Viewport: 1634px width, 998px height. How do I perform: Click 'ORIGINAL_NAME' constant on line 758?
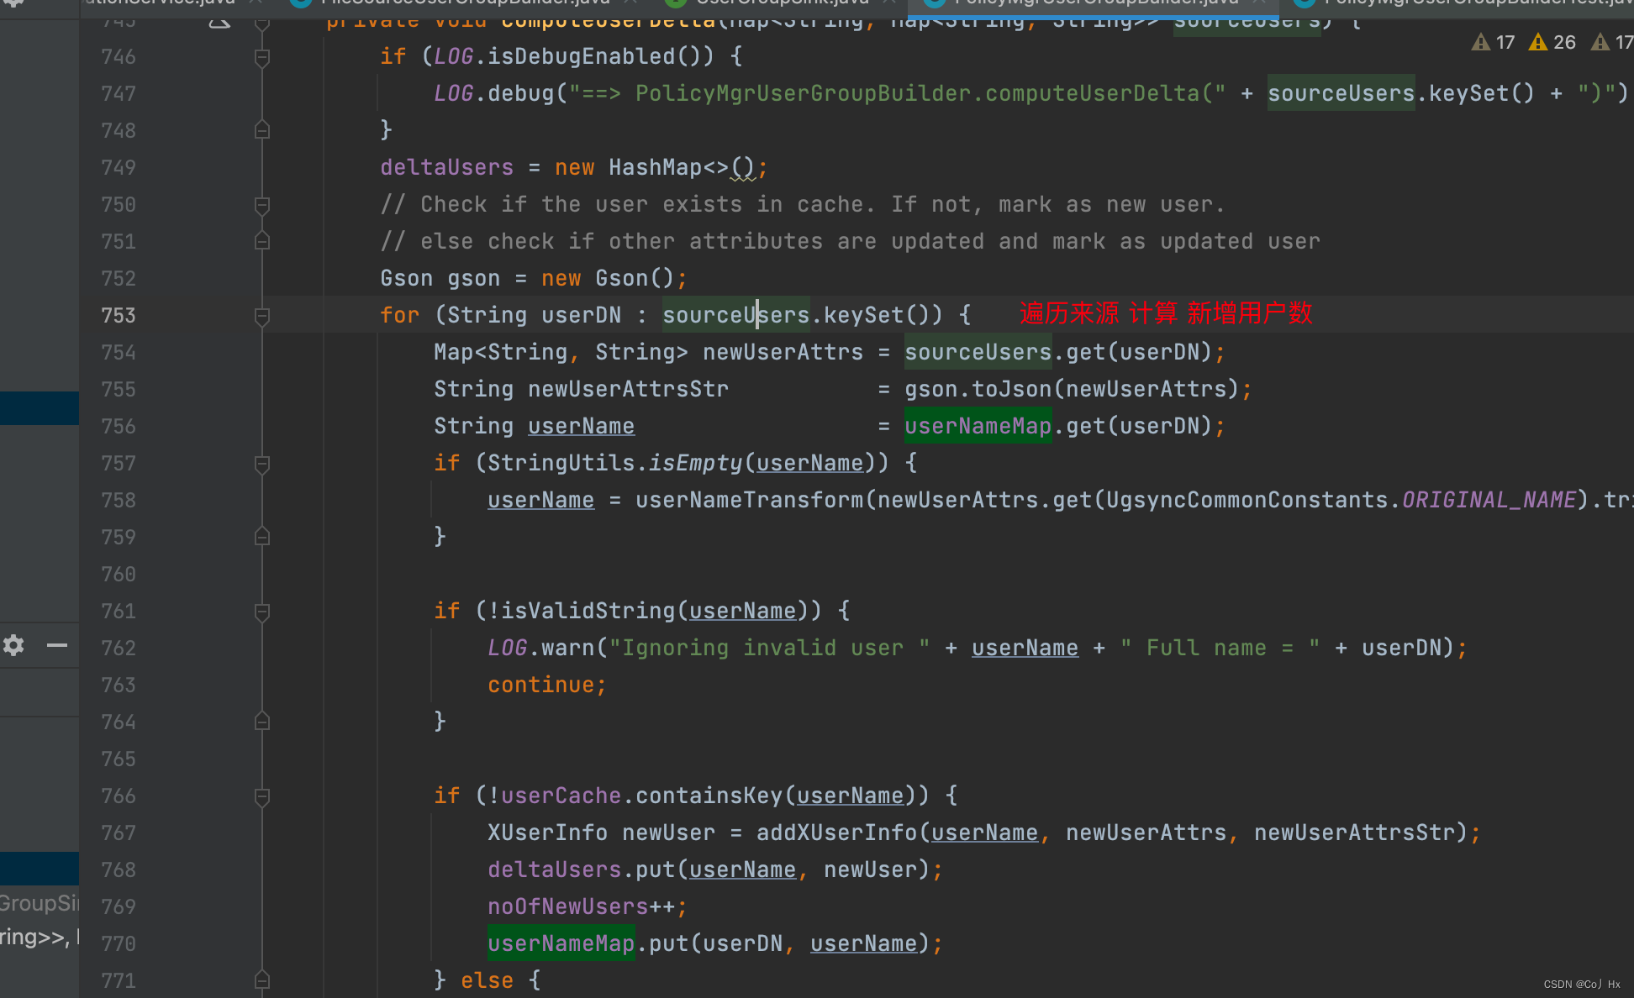point(1489,500)
